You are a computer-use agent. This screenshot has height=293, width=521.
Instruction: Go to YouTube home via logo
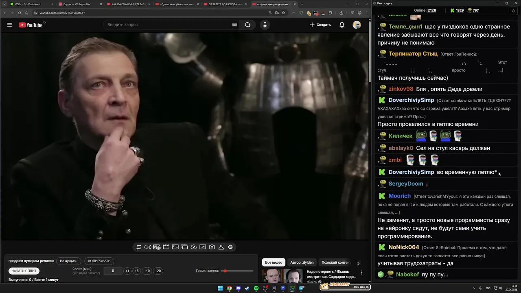pos(31,25)
